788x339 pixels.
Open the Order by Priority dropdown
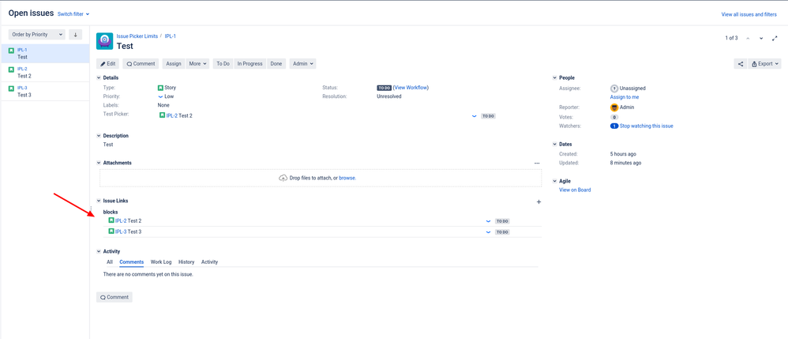[x=37, y=34]
